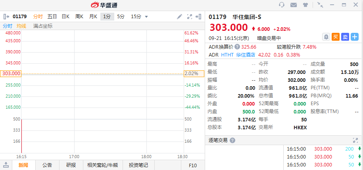Click the large 303.000 current price
The image size is (363, 170).
click(229, 28)
